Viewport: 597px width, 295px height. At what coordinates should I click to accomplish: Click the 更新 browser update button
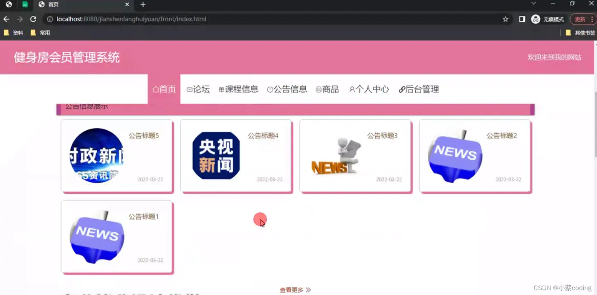tap(580, 19)
